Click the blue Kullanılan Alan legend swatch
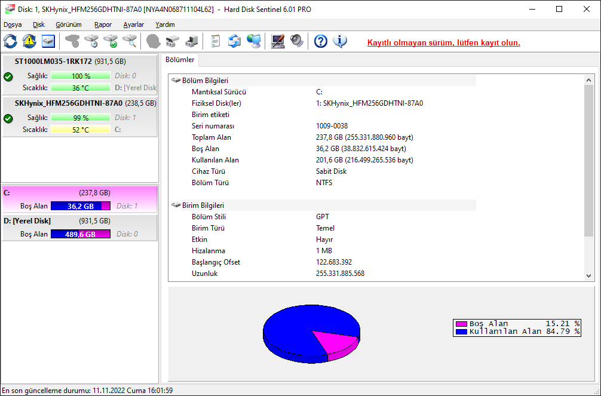Image resolution: width=601 pixels, height=396 pixels. click(461, 331)
